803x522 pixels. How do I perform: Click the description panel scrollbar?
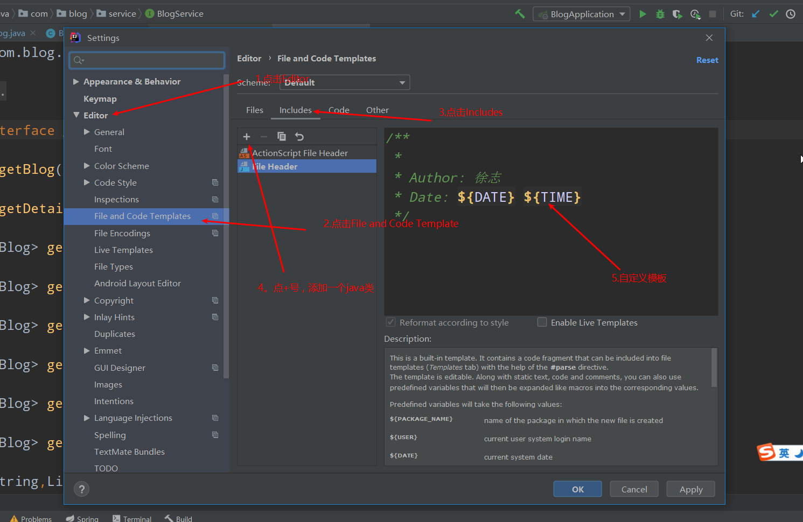click(714, 368)
